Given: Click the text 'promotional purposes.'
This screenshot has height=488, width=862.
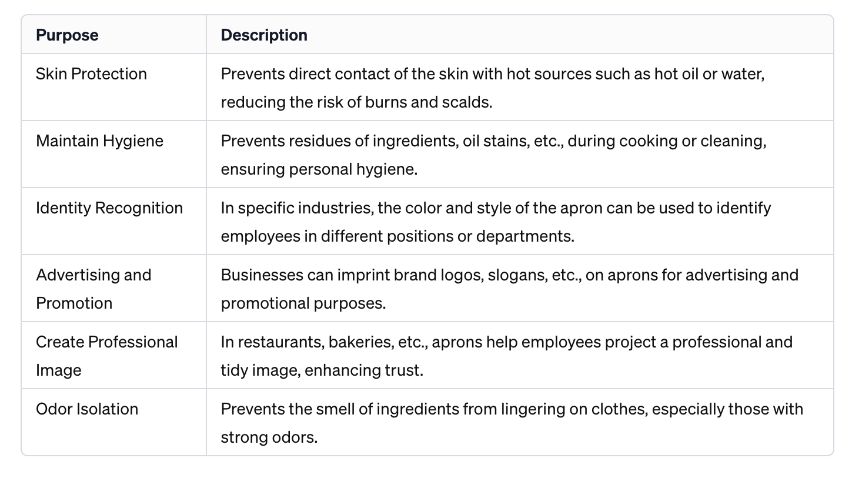Looking at the screenshot, I should (303, 303).
